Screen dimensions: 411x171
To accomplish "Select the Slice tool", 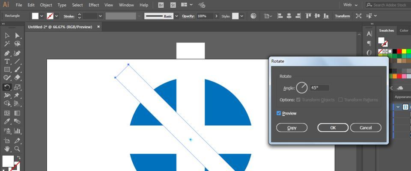I will coord(17,141).
